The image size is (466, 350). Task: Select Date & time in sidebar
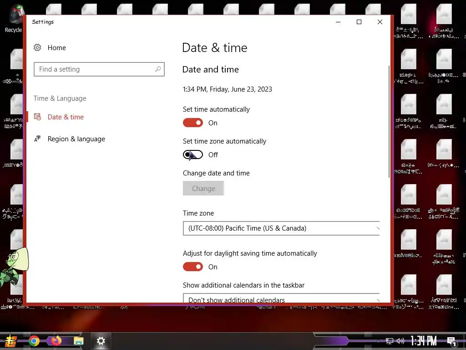coord(66,117)
